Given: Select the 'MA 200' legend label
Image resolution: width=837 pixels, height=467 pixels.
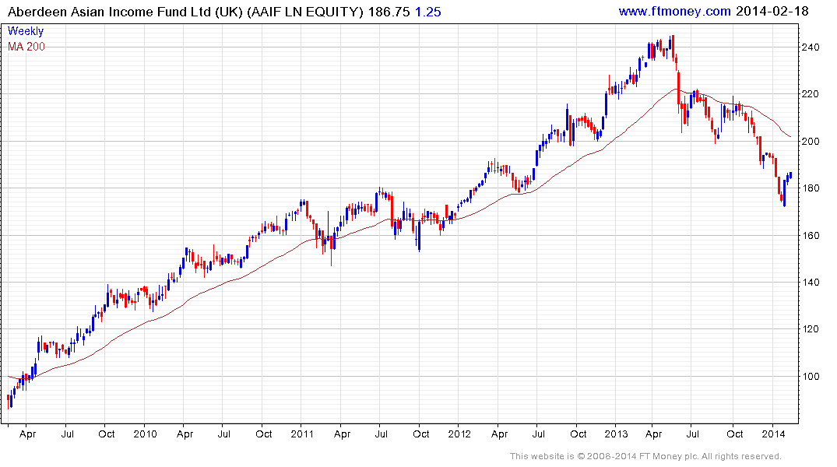Looking at the screenshot, I should point(26,47).
